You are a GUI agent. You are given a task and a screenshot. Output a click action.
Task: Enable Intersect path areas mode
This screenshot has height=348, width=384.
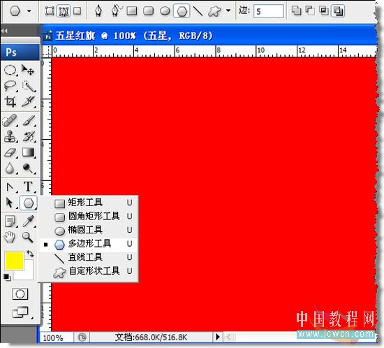tap(324, 10)
